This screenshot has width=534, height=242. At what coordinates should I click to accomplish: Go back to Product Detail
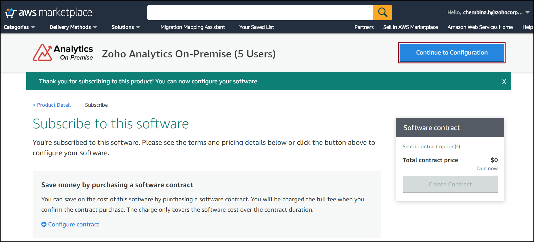point(52,105)
